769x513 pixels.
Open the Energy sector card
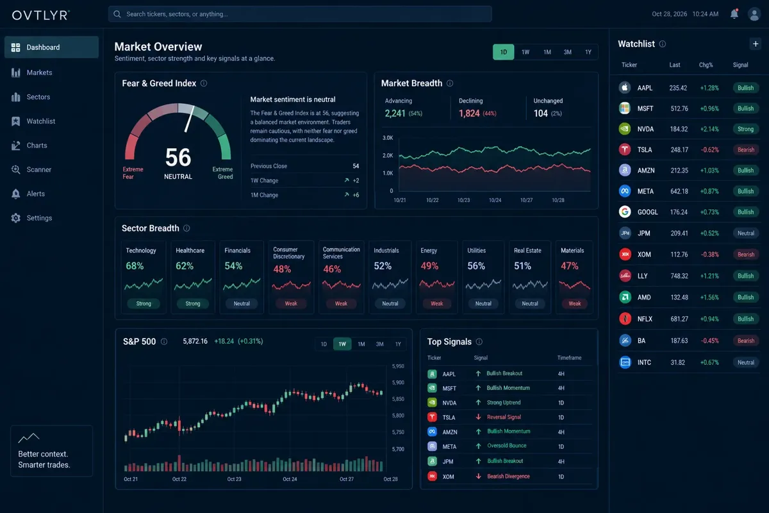click(437, 277)
